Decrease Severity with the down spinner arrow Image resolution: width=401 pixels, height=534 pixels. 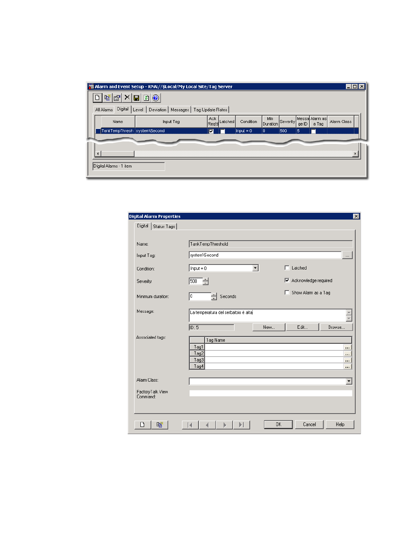click(x=206, y=283)
